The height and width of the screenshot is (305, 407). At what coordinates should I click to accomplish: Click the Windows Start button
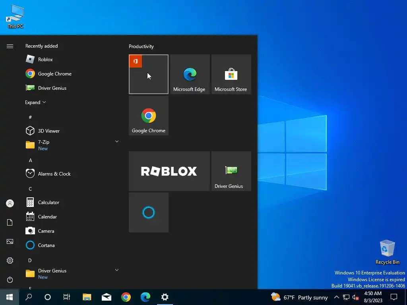pos(10,297)
